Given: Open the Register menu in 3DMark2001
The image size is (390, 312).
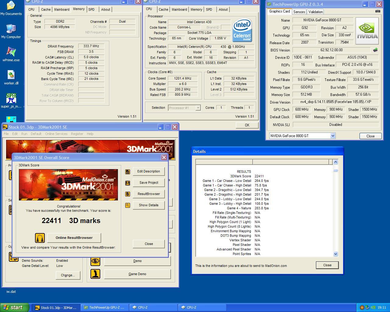Looking at the screenshot, I should pyautogui.click(x=77, y=134).
